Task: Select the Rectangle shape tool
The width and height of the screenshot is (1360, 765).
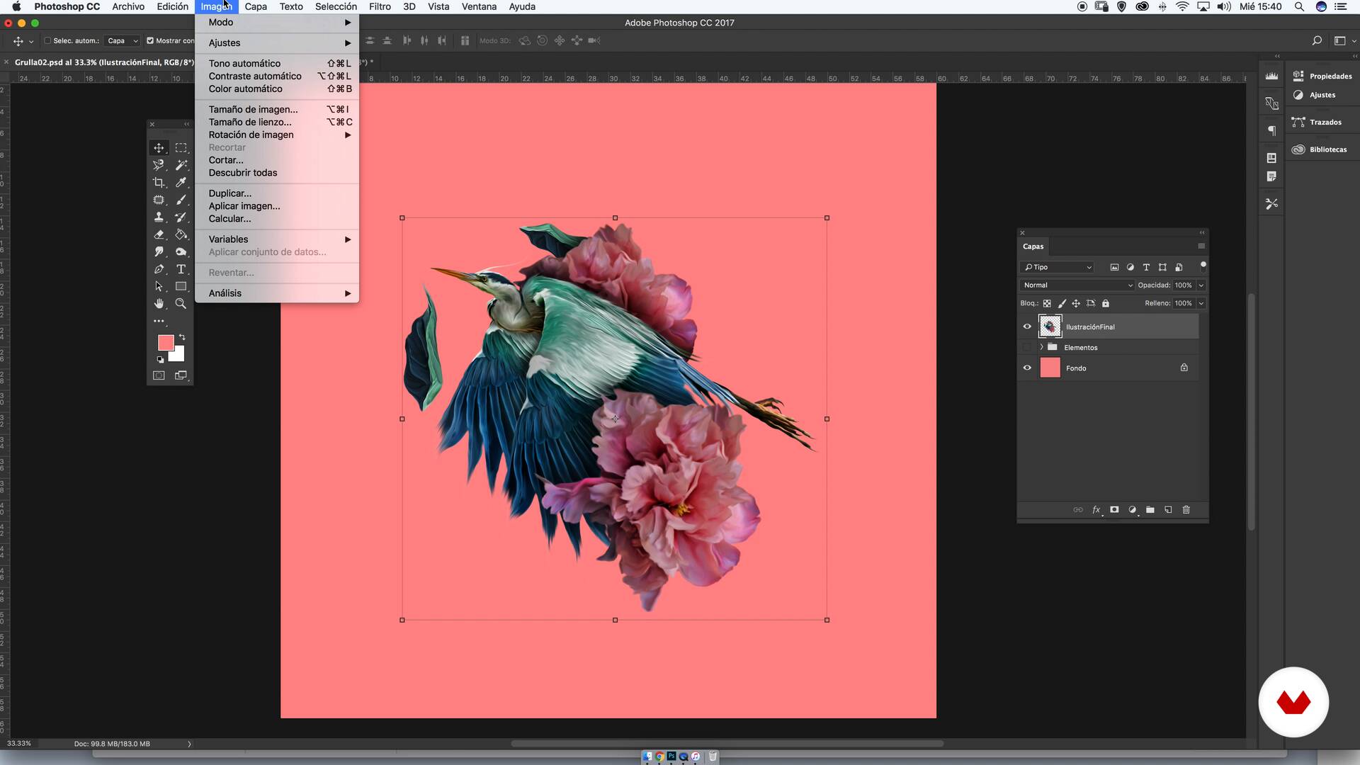Action: [x=181, y=286]
